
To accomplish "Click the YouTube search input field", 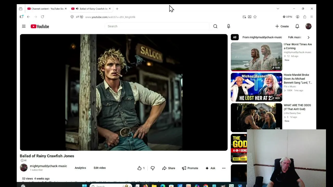I will (157, 26).
